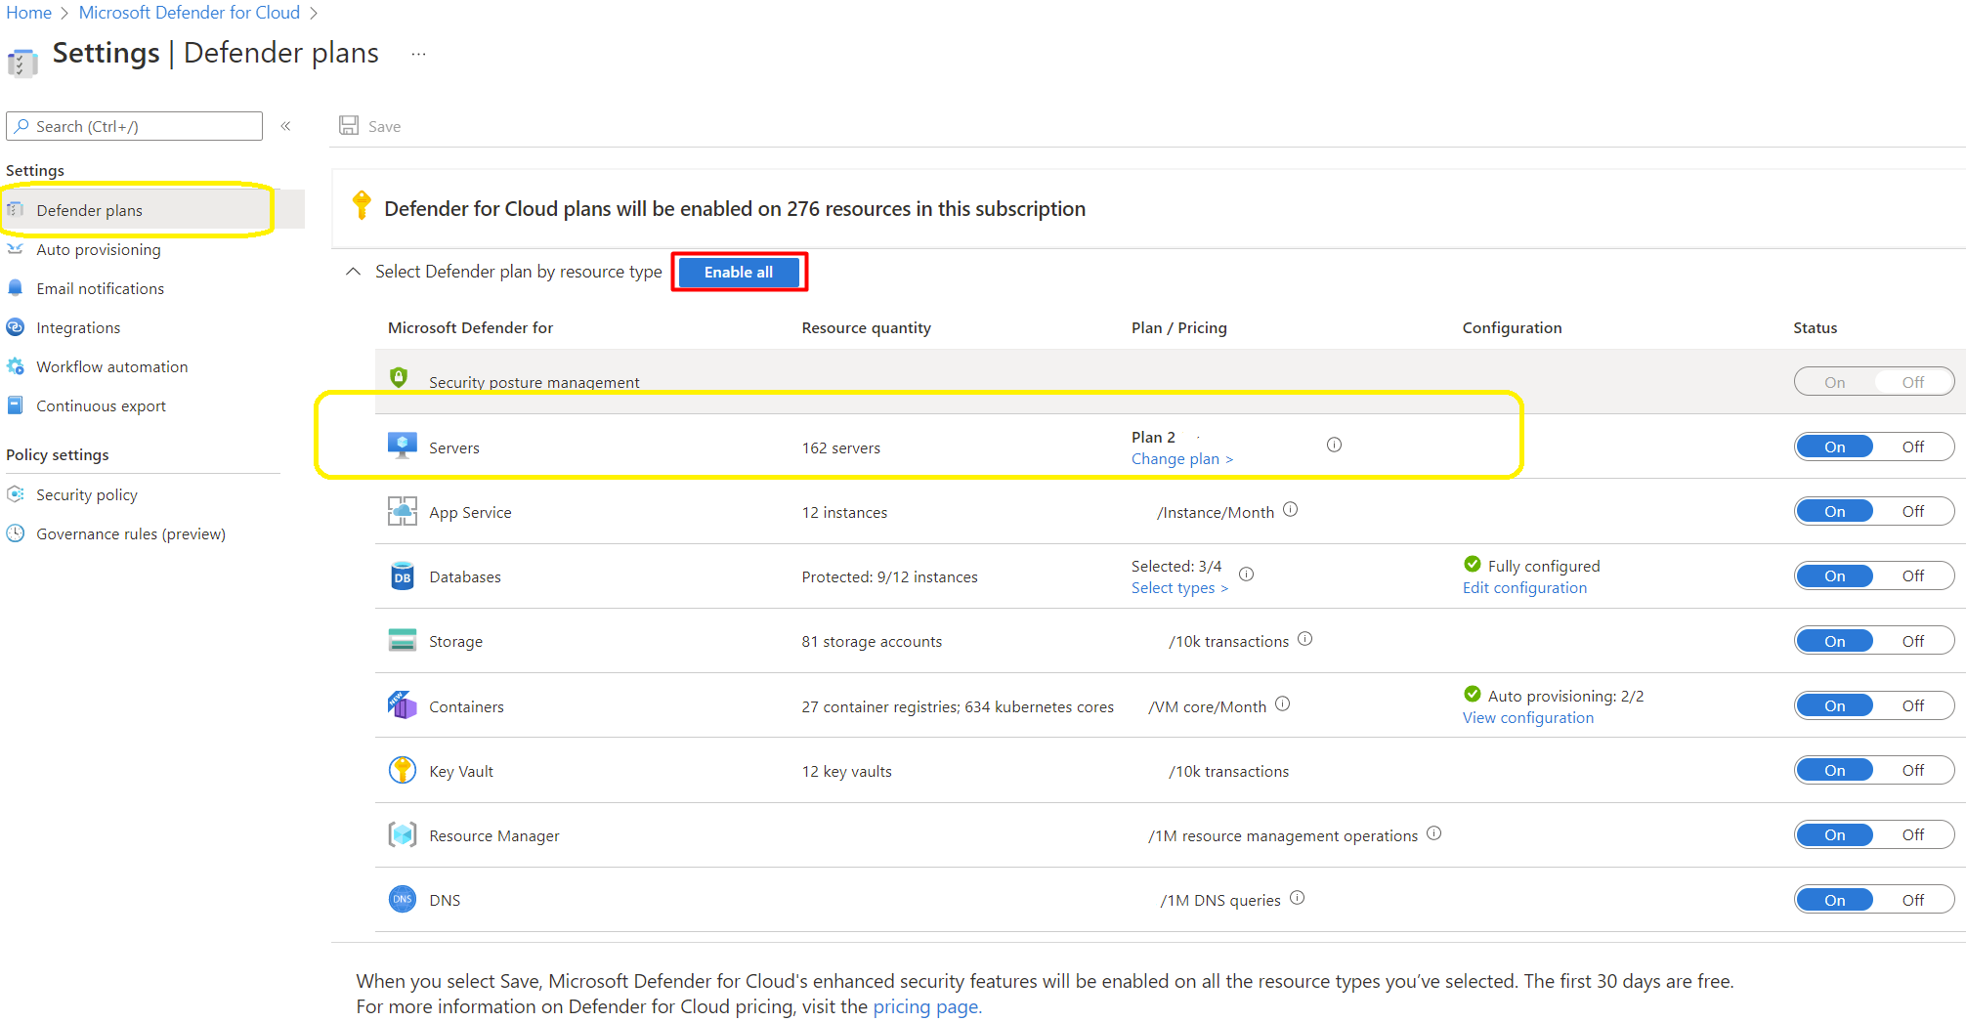Open Security policy settings
This screenshot has height=1022, width=1966.
point(86,494)
